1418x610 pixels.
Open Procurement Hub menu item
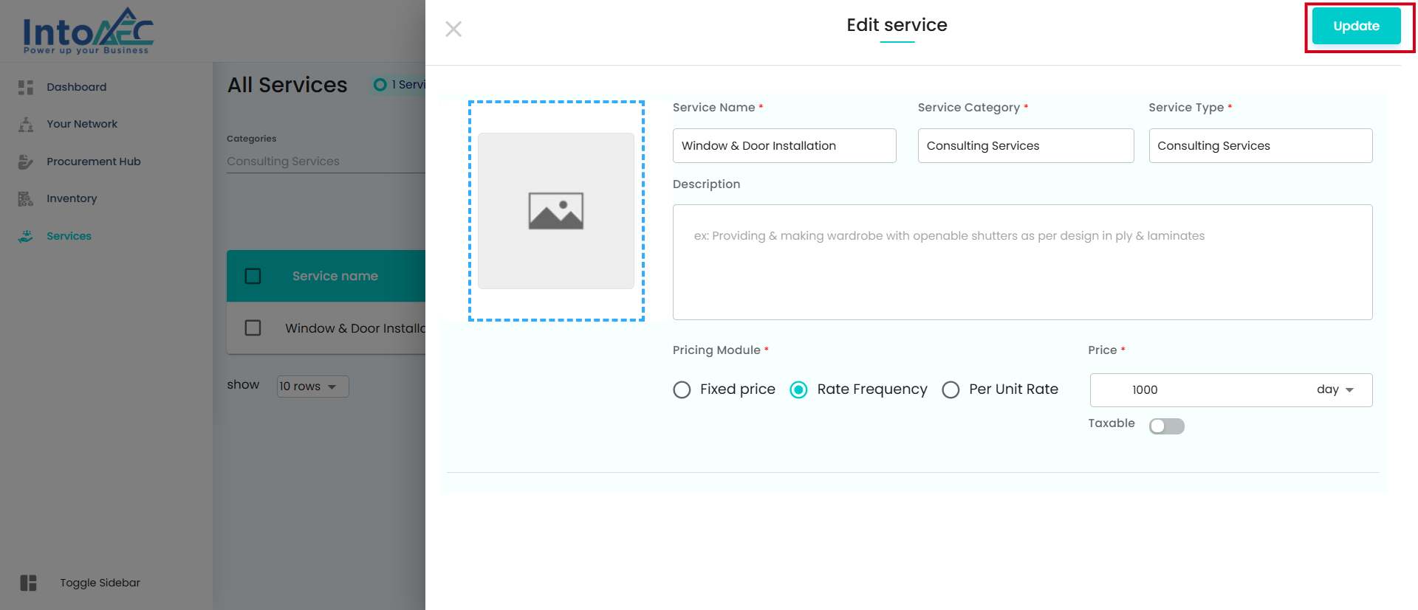point(93,162)
